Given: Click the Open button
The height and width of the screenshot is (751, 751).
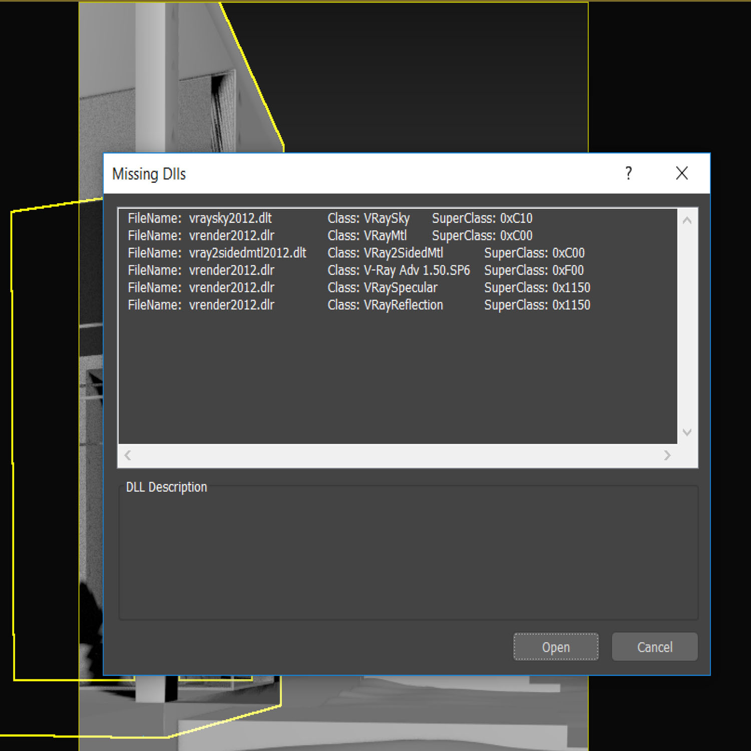Looking at the screenshot, I should [556, 647].
